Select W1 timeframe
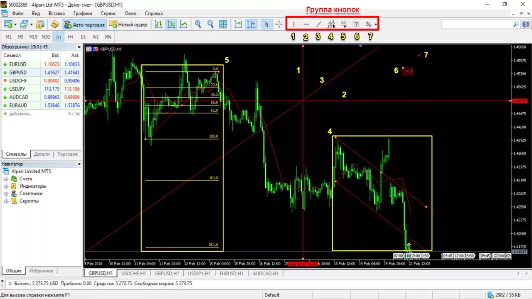This screenshot has height=299, width=532. point(96,37)
